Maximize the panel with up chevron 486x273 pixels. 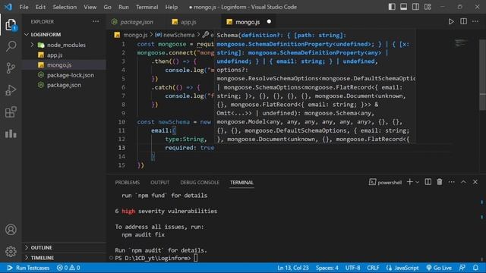(463, 182)
